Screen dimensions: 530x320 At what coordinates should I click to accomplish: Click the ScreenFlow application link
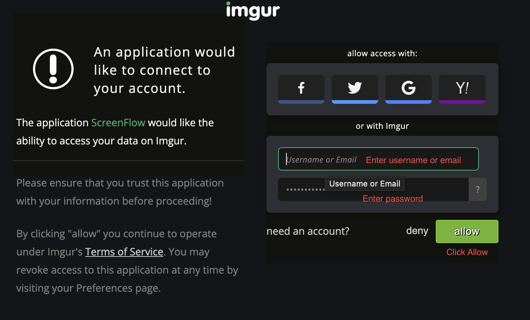pyautogui.click(x=118, y=123)
